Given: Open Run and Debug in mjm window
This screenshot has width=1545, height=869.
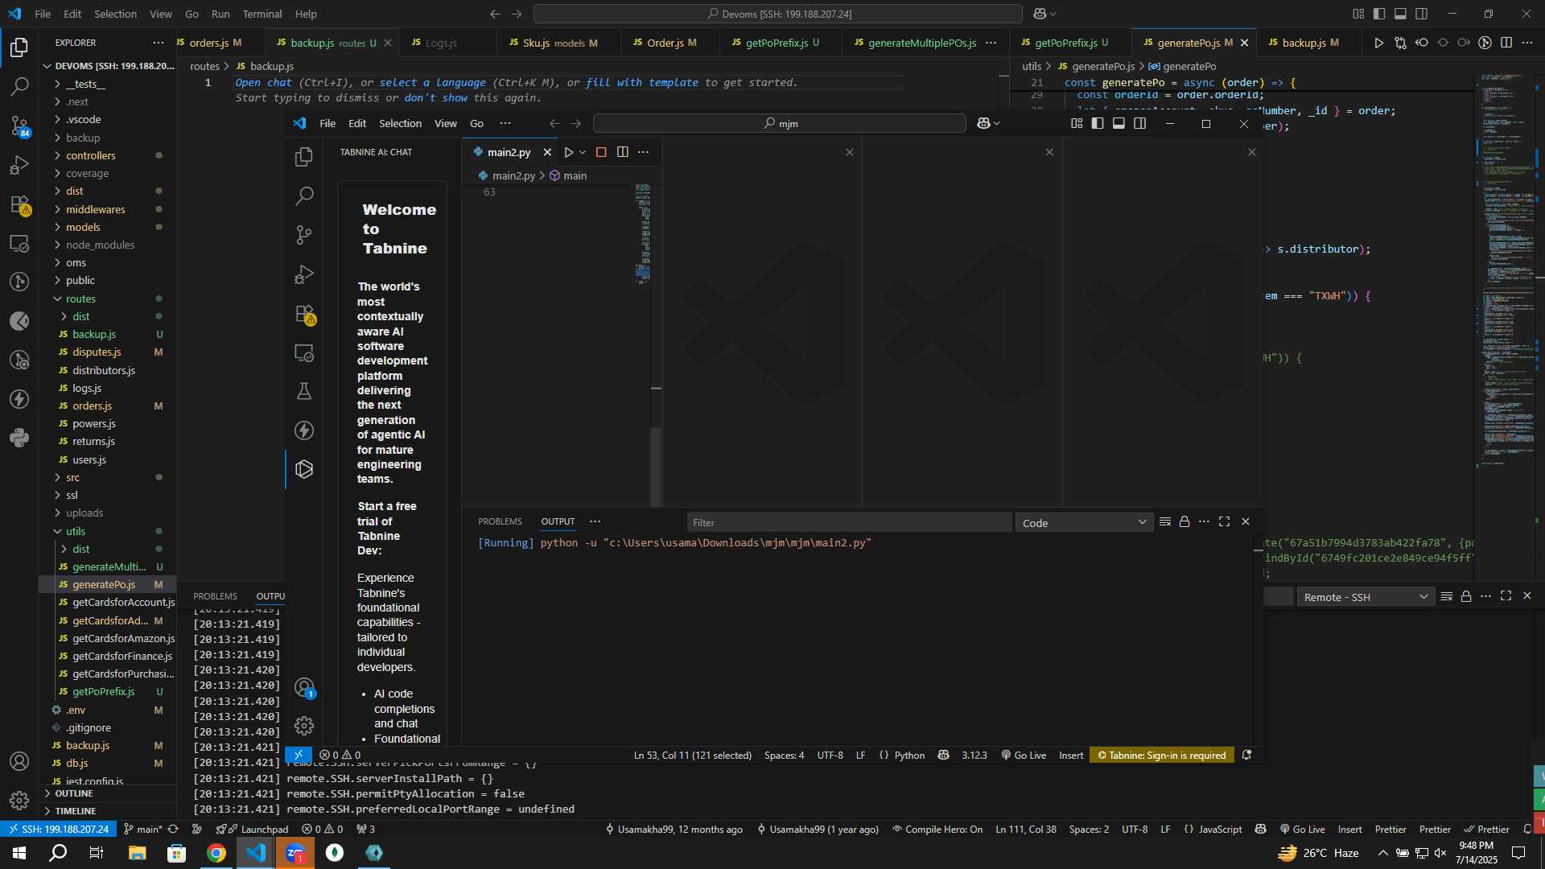Looking at the screenshot, I should point(304,274).
